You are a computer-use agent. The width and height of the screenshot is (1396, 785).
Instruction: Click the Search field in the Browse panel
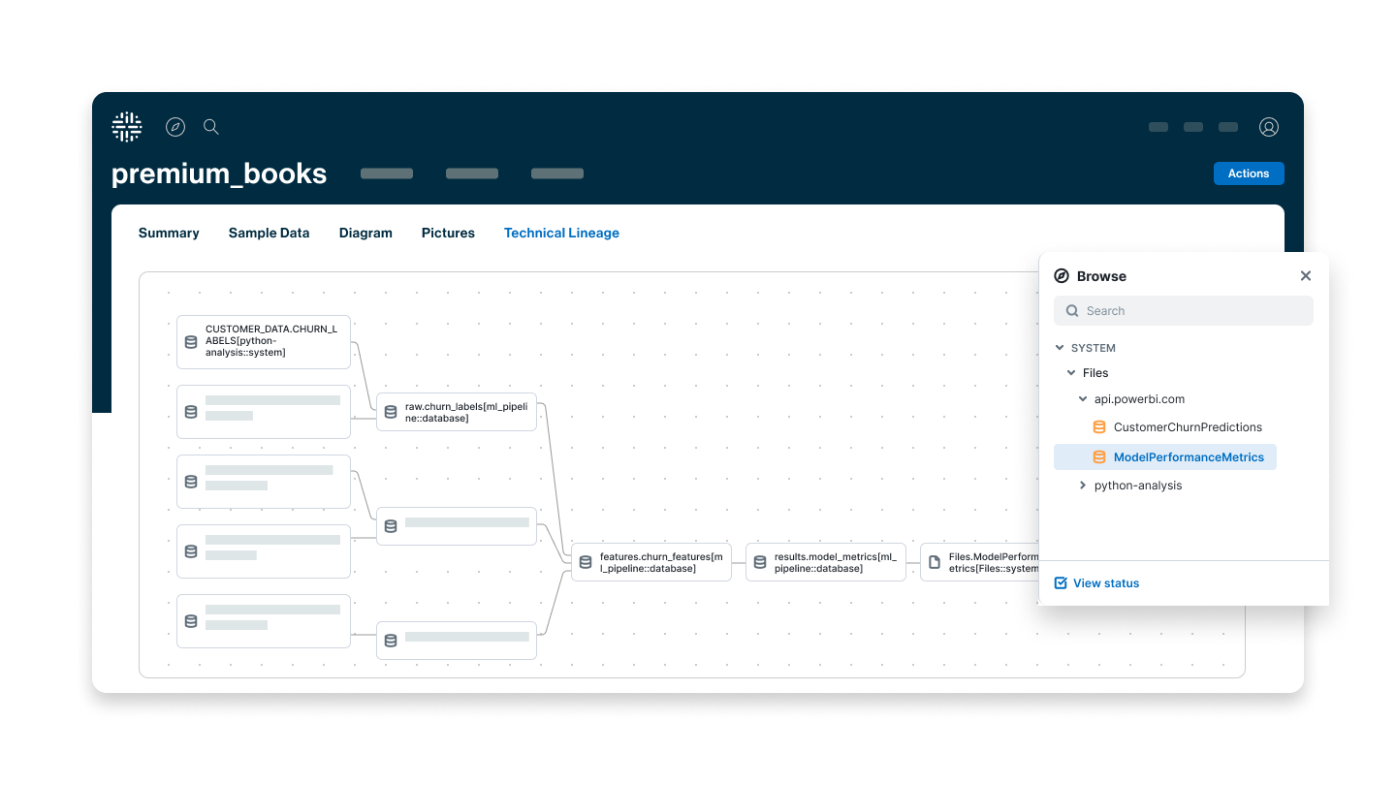(1184, 311)
